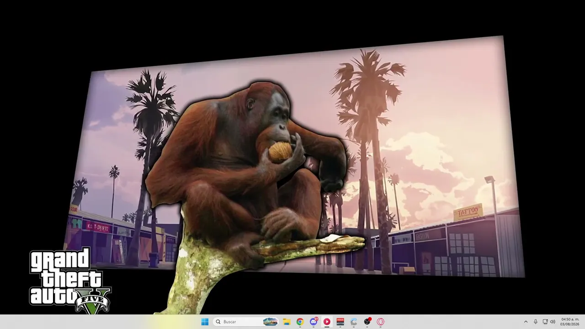585x329 pixels.
Task: Click the microphone icon in the tray
Action: coord(536,322)
